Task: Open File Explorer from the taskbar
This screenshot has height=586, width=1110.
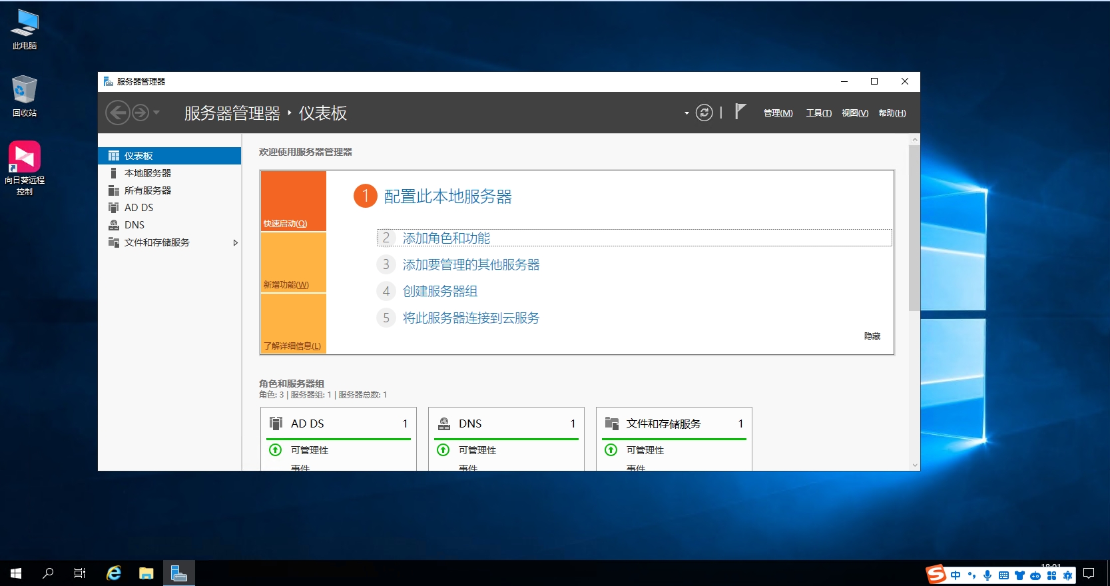Action: [146, 573]
